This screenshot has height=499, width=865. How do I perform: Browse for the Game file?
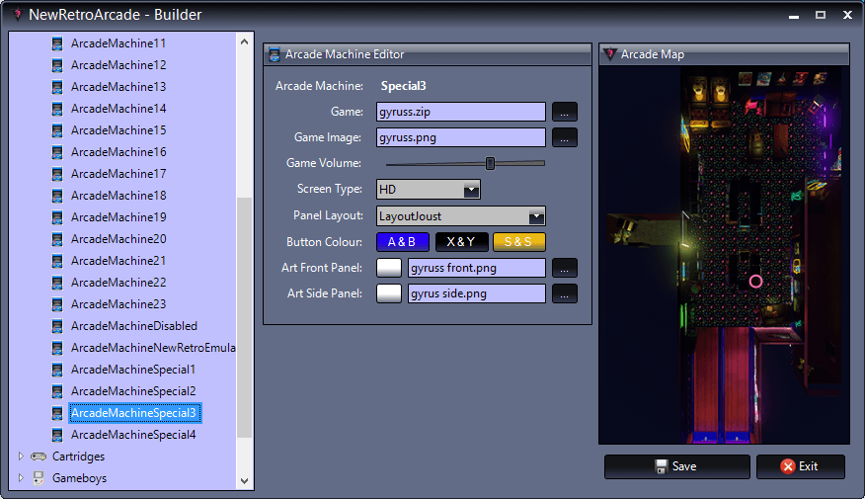pos(564,112)
